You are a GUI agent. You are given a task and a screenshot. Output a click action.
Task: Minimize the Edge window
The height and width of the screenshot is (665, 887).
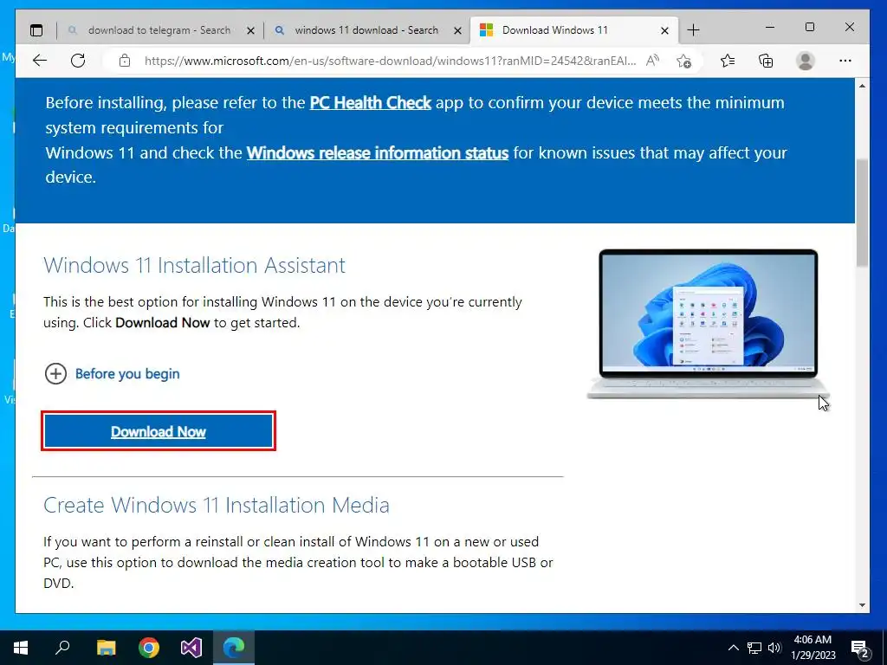(770, 27)
